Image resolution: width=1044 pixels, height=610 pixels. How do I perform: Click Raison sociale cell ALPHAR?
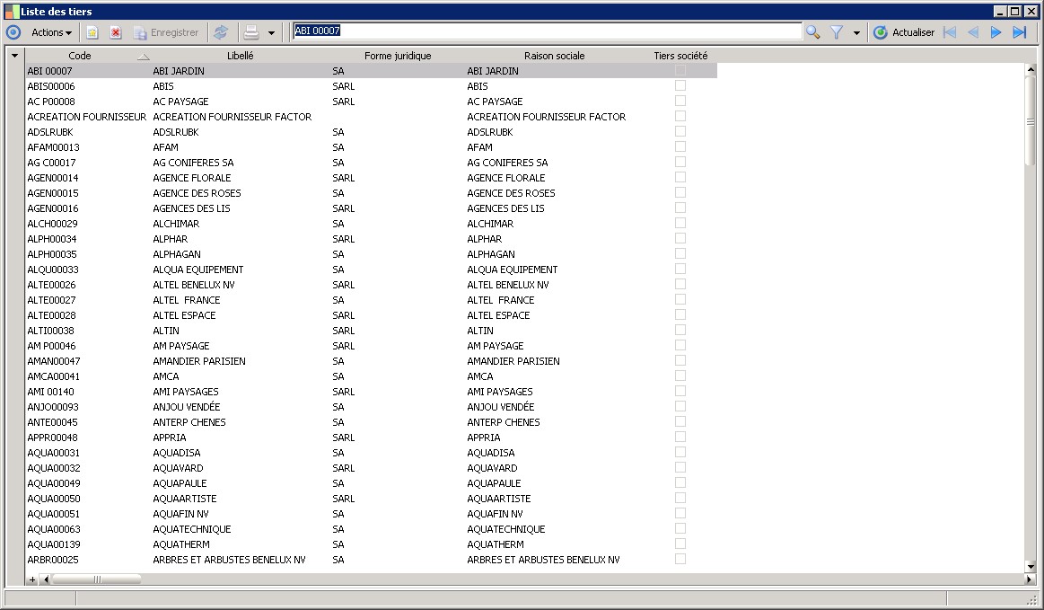tap(485, 239)
